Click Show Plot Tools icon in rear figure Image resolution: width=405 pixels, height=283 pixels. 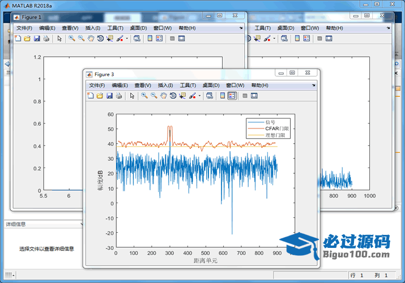point(329,38)
